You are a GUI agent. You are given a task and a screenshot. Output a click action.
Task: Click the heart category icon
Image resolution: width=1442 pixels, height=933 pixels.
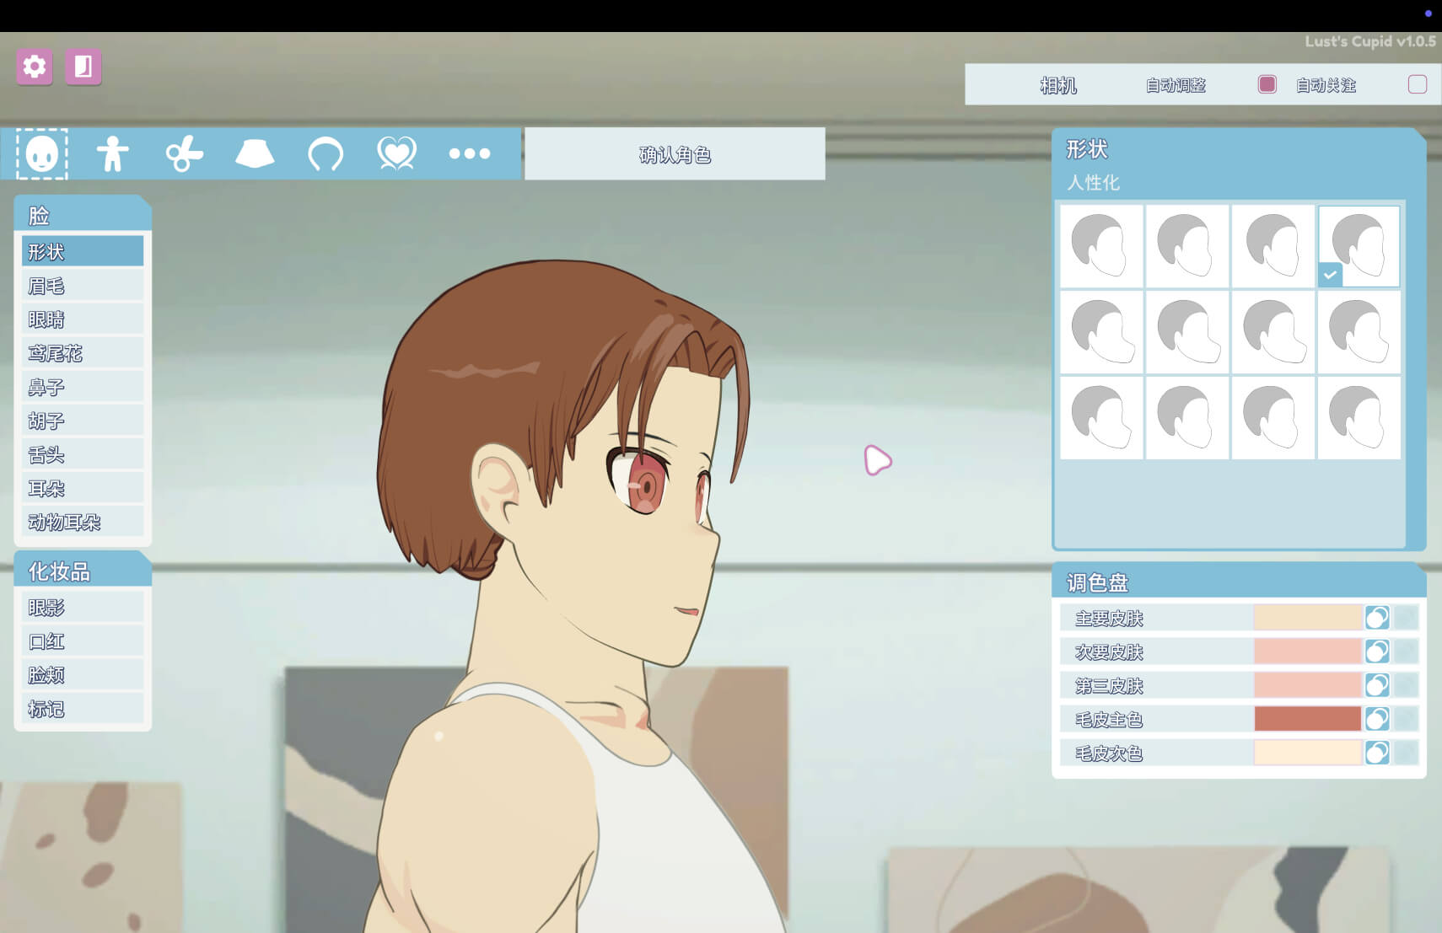[x=396, y=154]
